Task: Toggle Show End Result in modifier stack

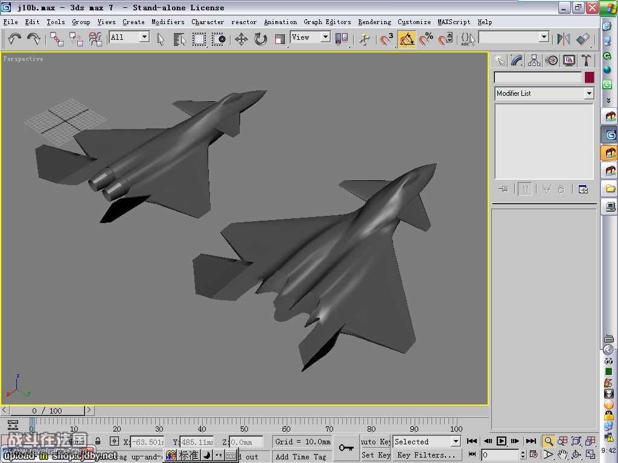Action: (525, 189)
